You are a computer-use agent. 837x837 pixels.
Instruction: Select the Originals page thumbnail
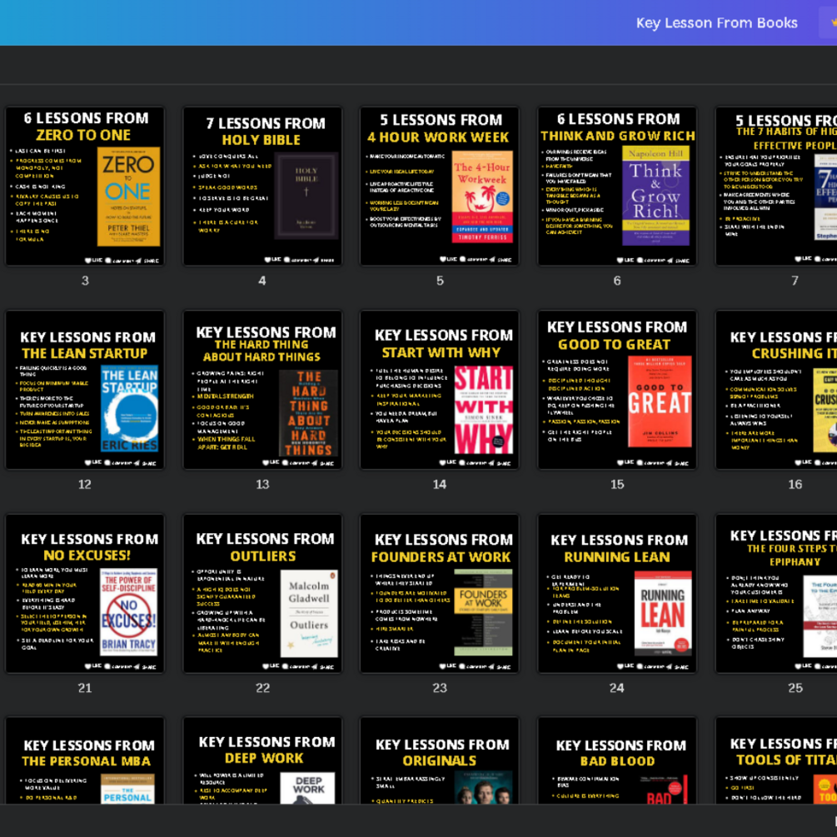(439, 760)
